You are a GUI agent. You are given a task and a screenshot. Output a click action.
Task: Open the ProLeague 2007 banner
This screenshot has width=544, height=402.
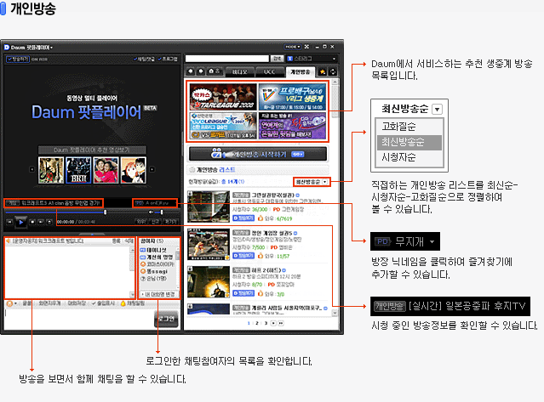pyautogui.click(x=223, y=125)
